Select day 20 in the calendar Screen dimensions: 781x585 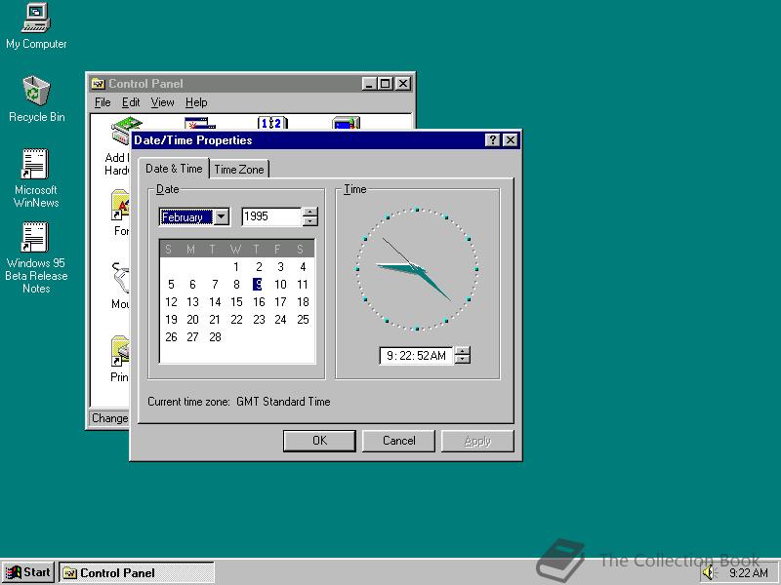click(x=192, y=320)
